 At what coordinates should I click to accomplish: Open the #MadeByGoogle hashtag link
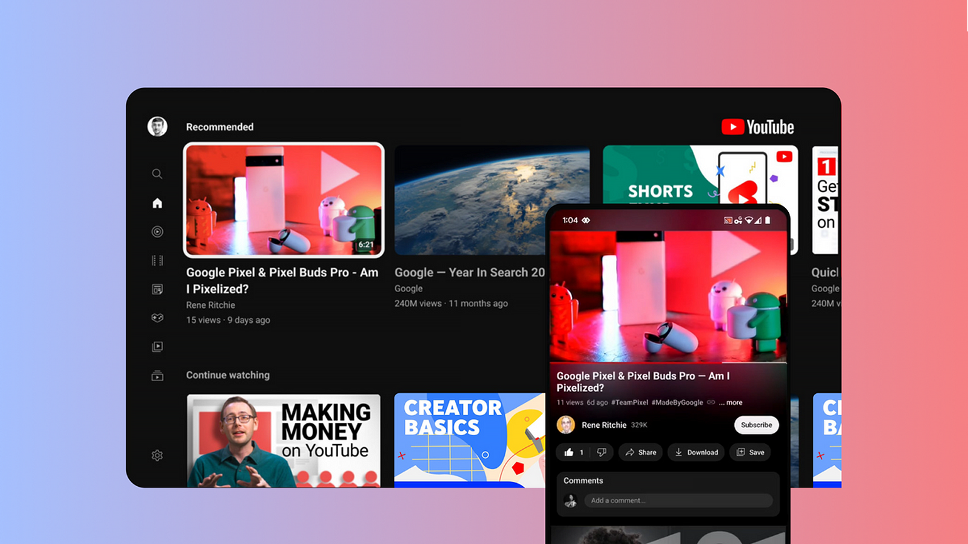[x=677, y=403]
